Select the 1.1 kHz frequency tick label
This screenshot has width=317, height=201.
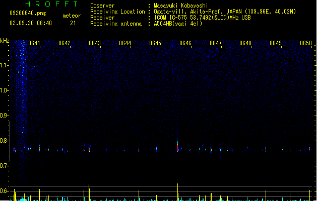pyautogui.click(x=4, y=65)
